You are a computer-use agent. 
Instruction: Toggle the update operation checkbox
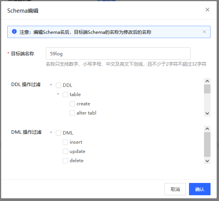[x=65, y=151]
